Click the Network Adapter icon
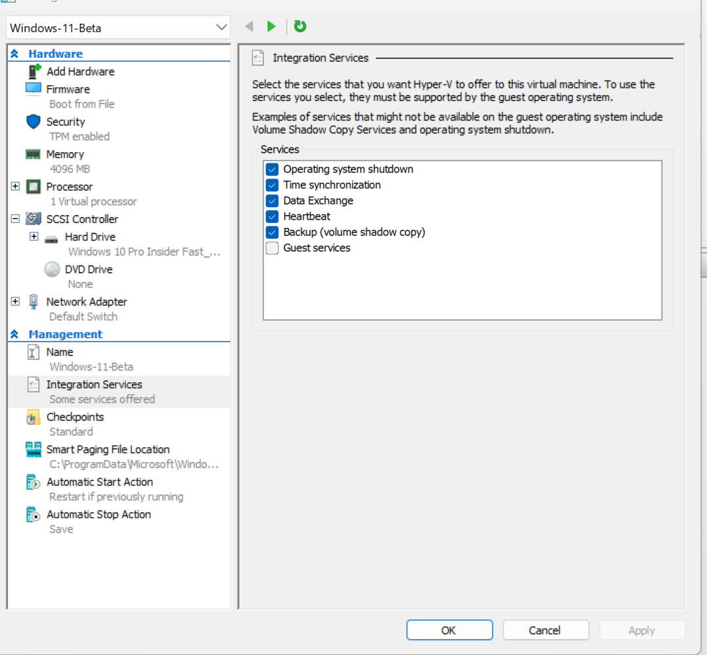 coord(33,302)
